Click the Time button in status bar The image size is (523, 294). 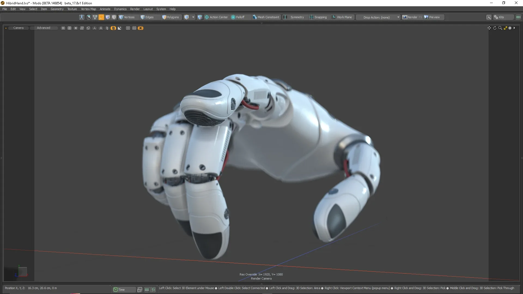pyautogui.click(x=124, y=290)
